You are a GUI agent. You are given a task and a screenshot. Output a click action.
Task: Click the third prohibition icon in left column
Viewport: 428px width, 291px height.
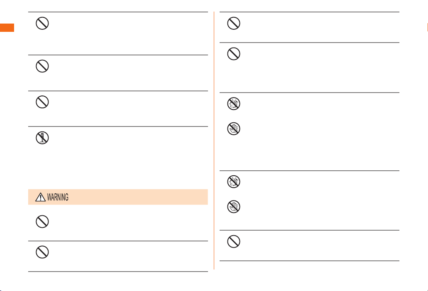[42, 102]
